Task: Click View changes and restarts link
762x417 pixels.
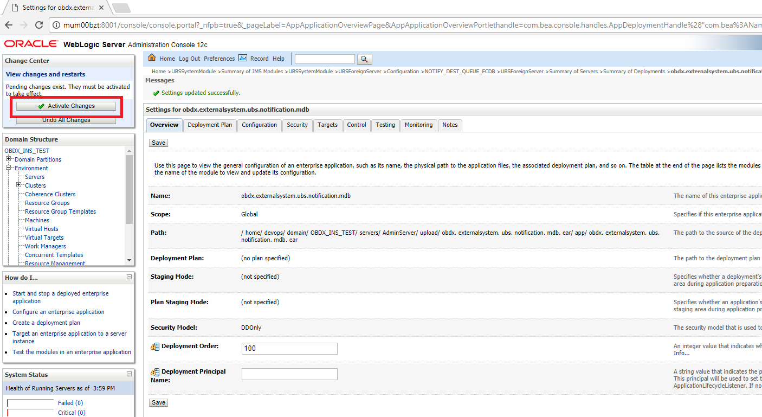Action: click(x=46, y=74)
